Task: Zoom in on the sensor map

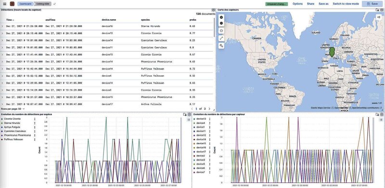Action: 221,17
